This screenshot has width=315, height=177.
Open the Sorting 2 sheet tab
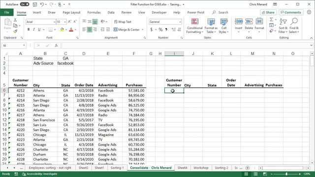(221, 168)
